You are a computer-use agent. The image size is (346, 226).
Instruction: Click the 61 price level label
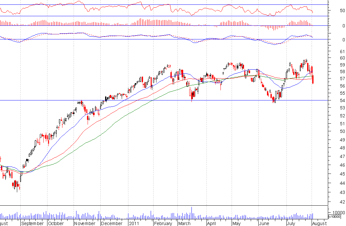(x=342, y=51)
